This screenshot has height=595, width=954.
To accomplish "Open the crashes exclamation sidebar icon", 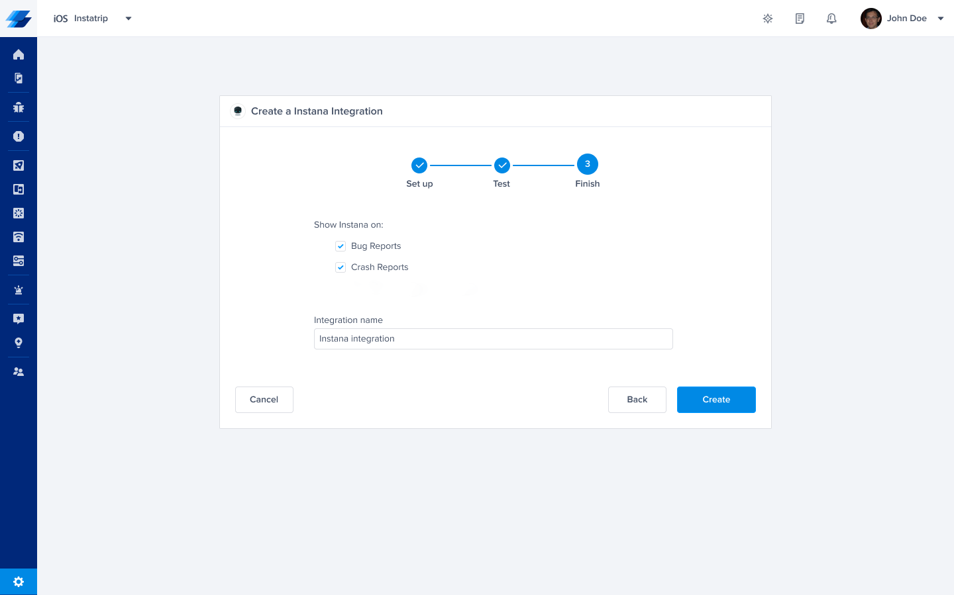I will click(19, 136).
